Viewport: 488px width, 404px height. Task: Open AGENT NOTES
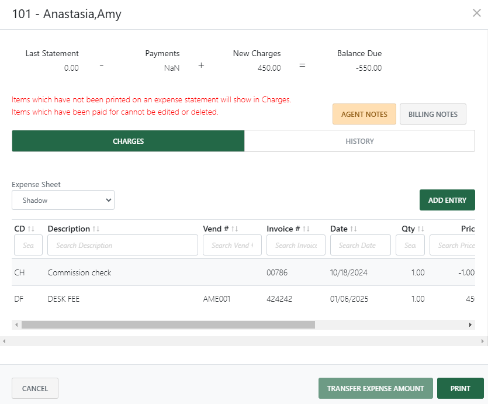point(364,114)
